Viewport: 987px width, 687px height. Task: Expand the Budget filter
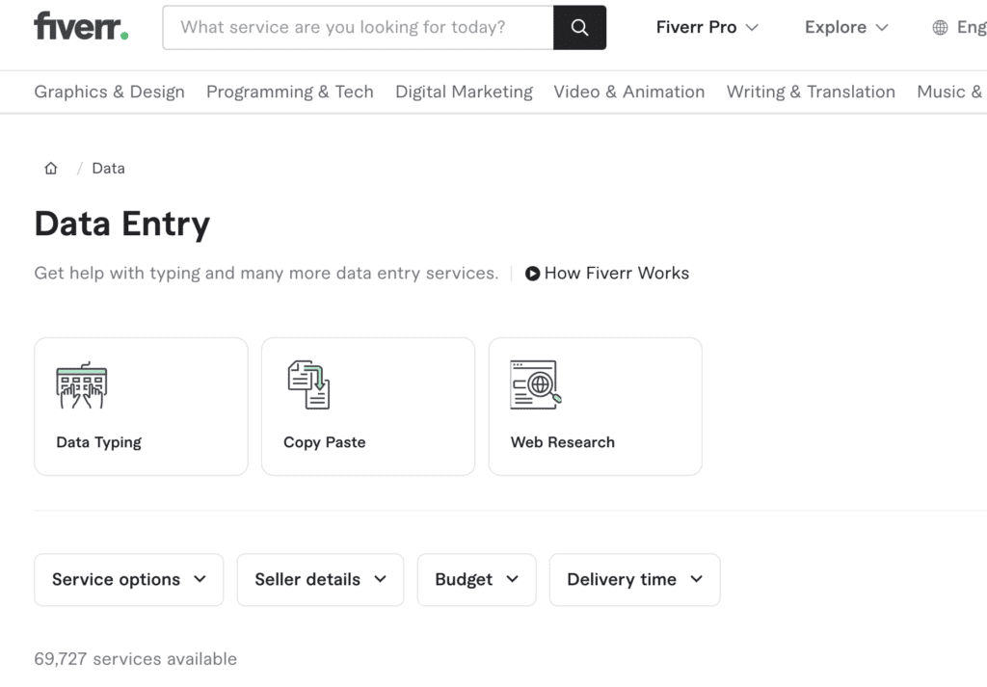(476, 579)
